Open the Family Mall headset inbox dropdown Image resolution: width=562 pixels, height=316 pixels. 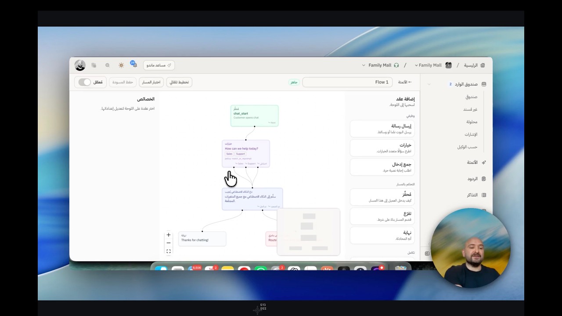[380, 65]
